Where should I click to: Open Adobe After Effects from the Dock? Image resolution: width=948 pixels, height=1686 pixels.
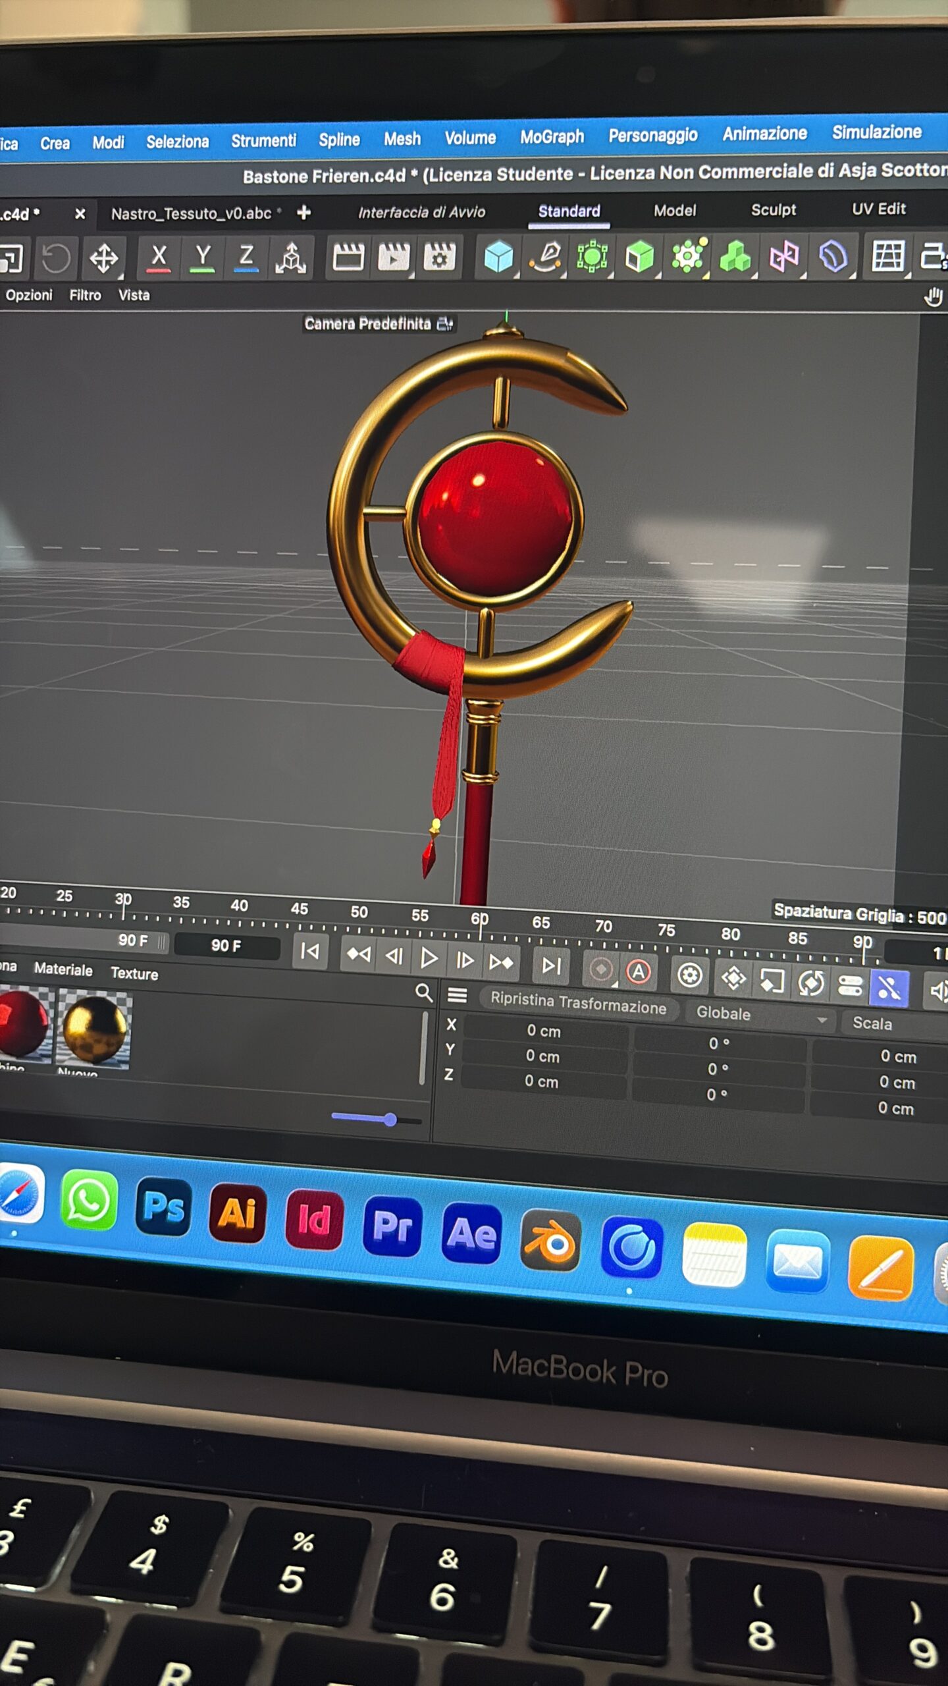471,1232
